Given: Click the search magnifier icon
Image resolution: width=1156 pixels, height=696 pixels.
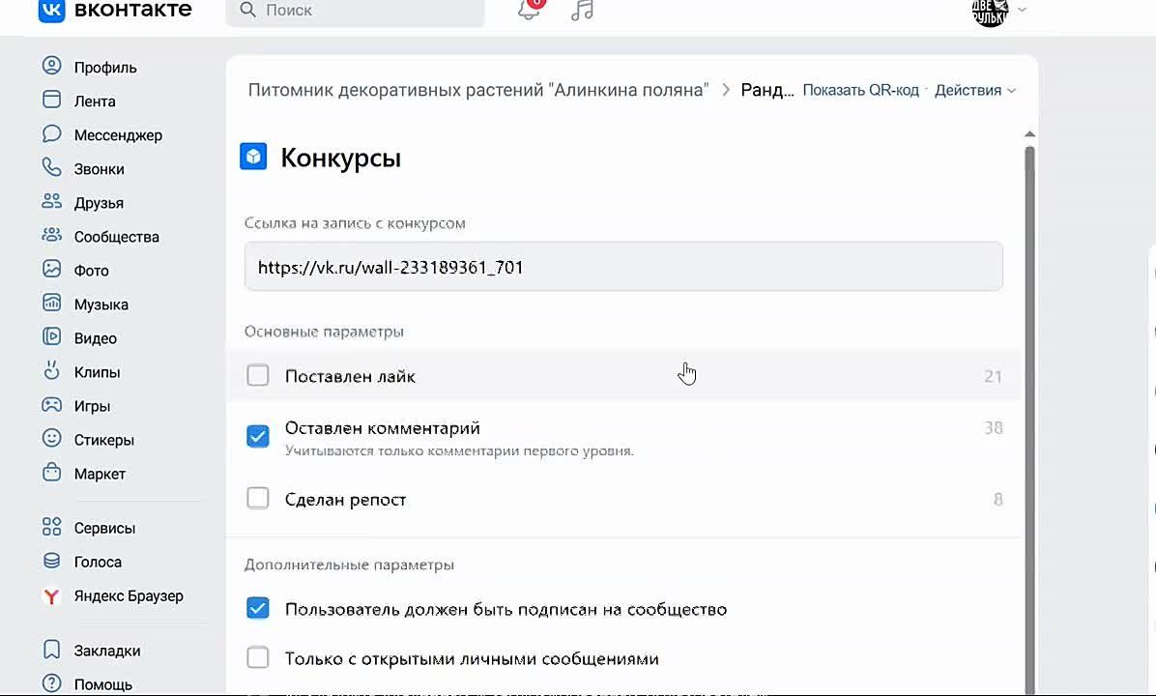Looking at the screenshot, I should (248, 10).
